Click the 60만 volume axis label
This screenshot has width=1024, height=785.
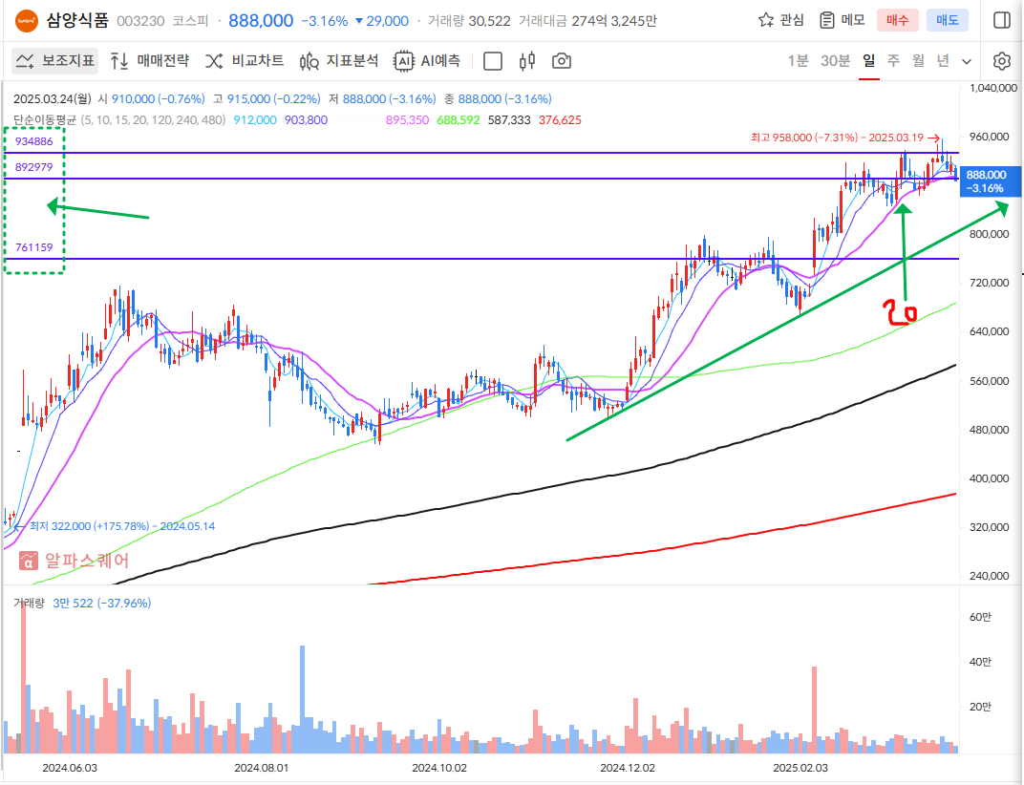tap(980, 617)
